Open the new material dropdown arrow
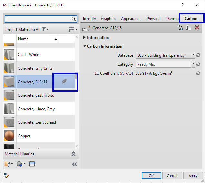205x183 pixels. pyautogui.click(x=24, y=164)
